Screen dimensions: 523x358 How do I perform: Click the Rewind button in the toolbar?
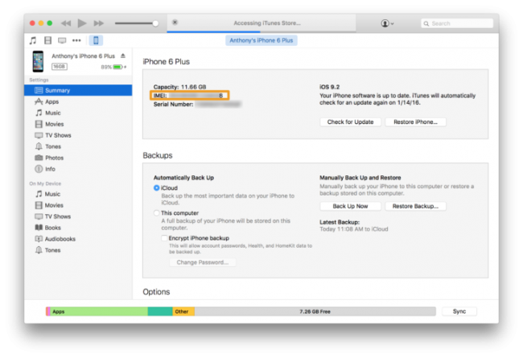click(x=68, y=23)
